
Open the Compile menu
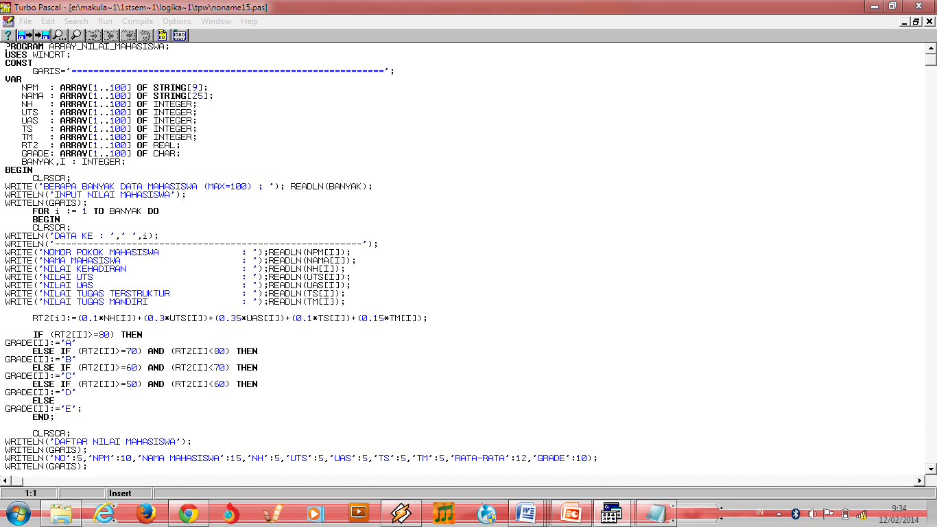(x=137, y=21)
